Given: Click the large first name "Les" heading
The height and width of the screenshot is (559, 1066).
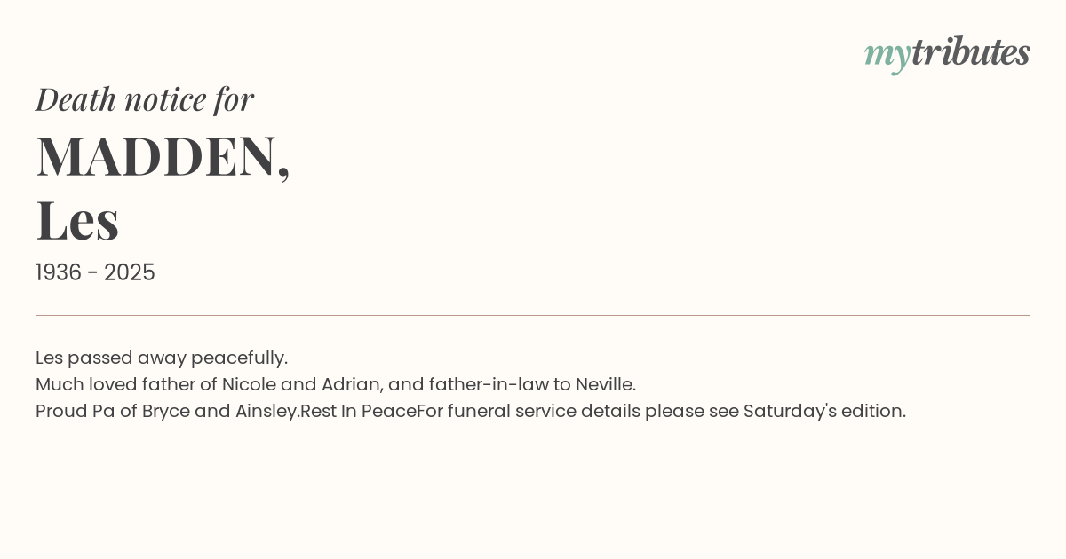Looking at the screenshot, I should 77,220.
